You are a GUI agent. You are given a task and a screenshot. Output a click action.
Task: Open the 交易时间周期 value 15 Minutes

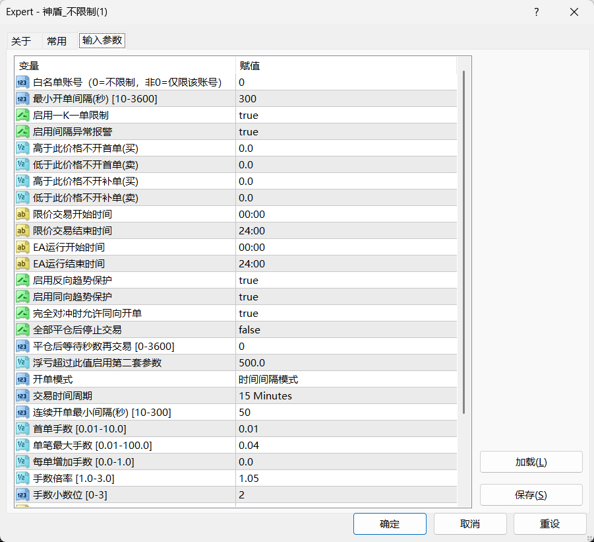(346, 396)
